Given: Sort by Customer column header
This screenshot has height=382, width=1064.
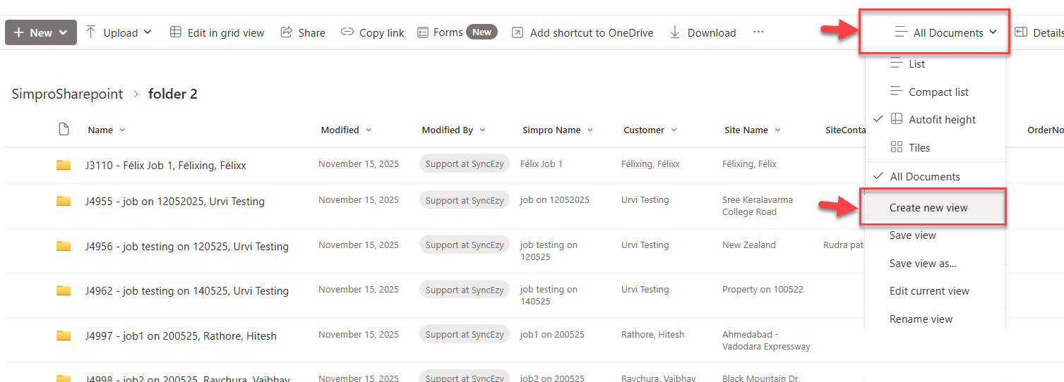Looking at the screenshot, I should click(643, 130).
